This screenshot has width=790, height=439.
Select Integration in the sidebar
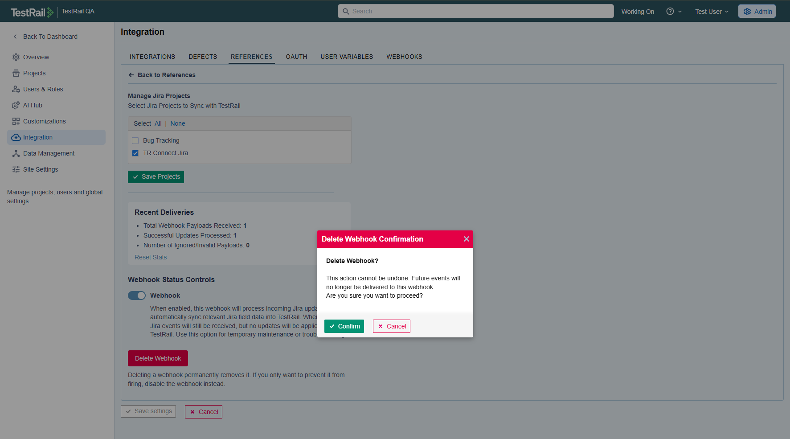coord(56,137)
